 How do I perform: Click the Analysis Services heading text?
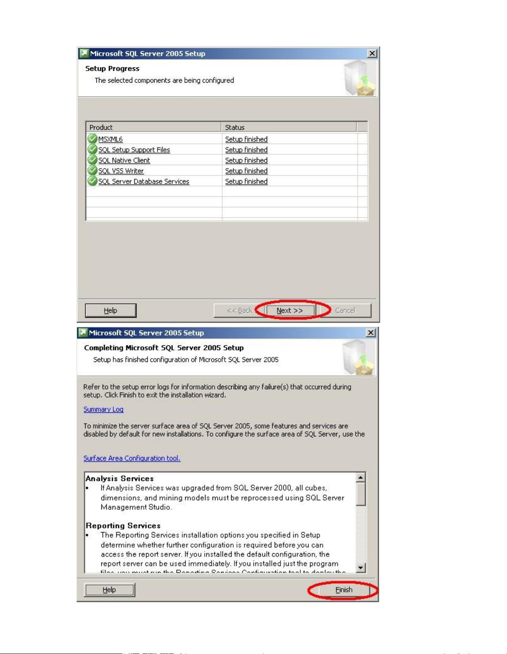click(120, 478)
